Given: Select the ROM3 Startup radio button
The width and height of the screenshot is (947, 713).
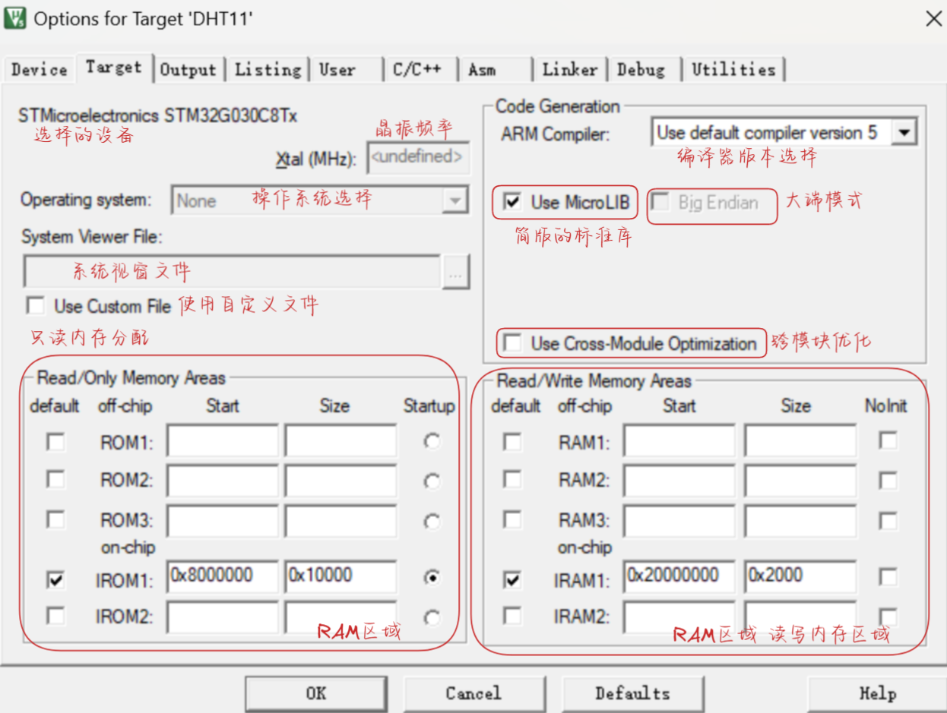Looking at the screenshot, I should coord(432,522).
